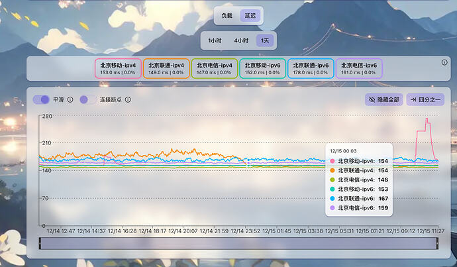
Task: Toggle the 北京联通-ipv4 series card
Action: click(x=166, y=68)
